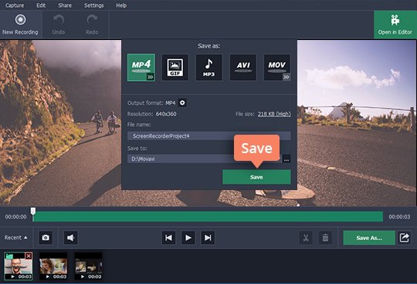Browse for save folder with ellipsis button
The image size is (417, 284).
pos(286,159)
